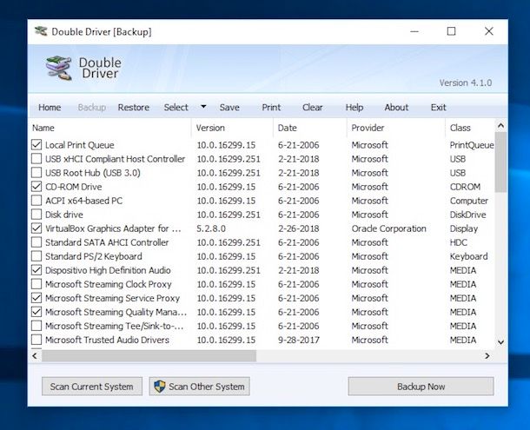This screenshot has width=530, height=430.
Task: Click Select in the toolbar
Action: [x=176, y=107]
